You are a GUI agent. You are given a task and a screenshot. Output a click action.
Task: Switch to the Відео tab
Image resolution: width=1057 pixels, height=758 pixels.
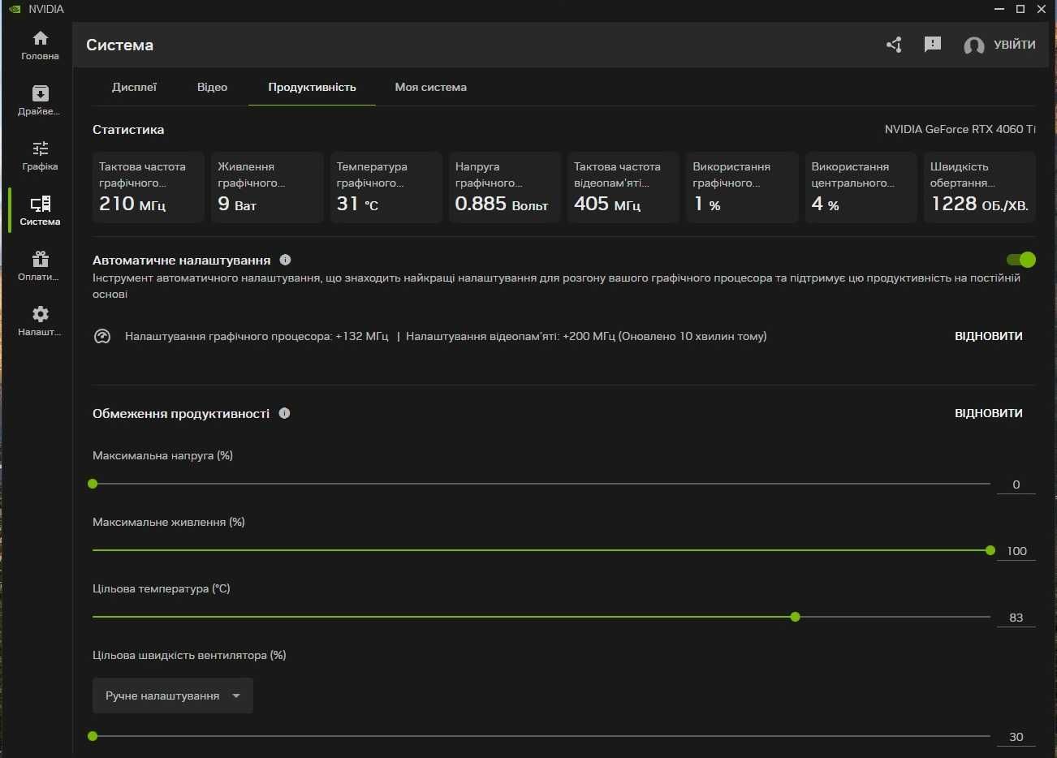[x=212, y=87]
